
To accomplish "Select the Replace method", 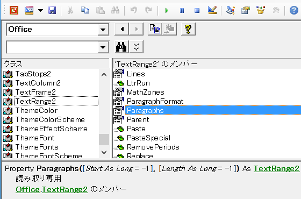I will coord(140,155).
